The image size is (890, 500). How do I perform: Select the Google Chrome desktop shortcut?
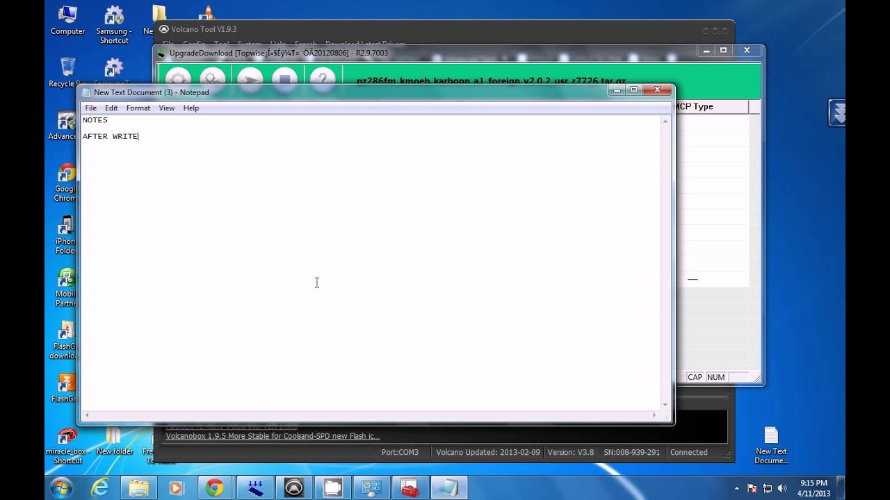[x=66, y=183]
